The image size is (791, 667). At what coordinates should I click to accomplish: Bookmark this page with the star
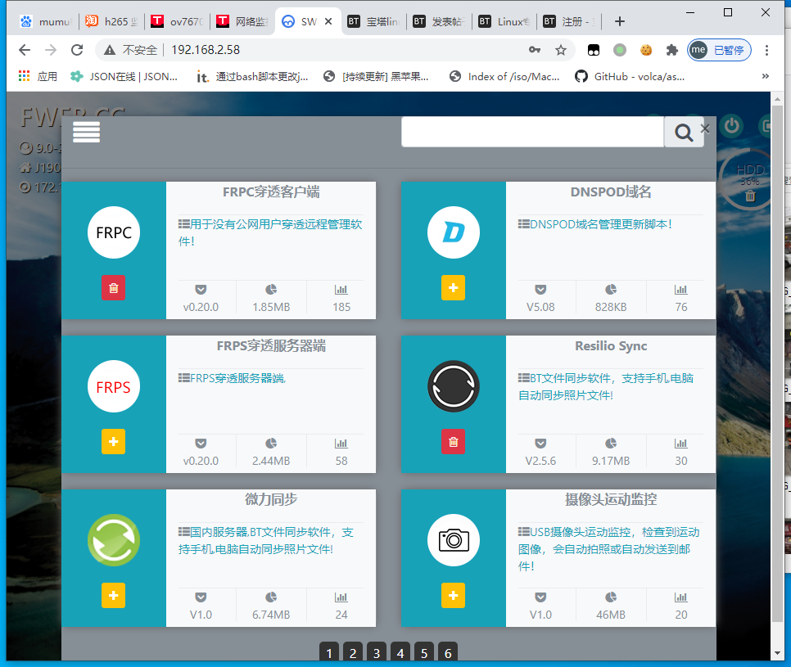pyautogui.click(x=561, y=50)
